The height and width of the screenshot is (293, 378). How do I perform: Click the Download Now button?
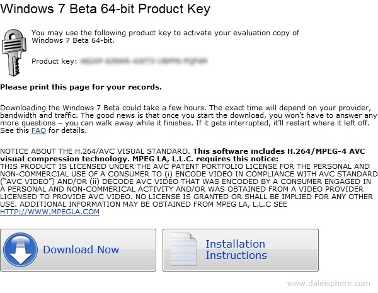[x=78, y=250]
